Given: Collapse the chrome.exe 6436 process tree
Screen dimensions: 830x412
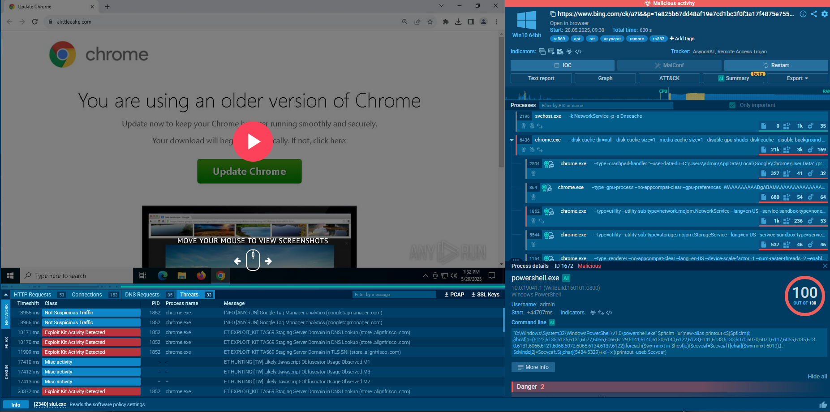Looking at the screenshot, I should pos(512,140).
